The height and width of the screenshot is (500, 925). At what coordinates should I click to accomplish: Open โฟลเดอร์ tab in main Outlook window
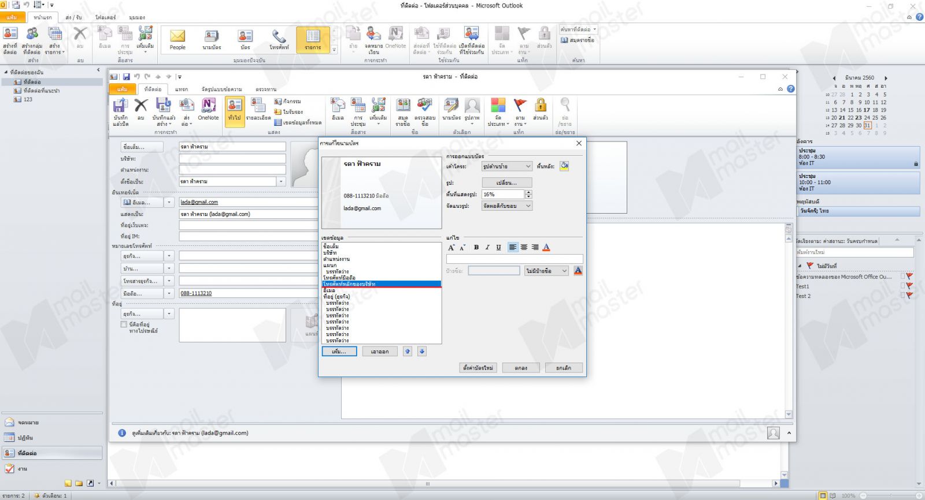(x=105, y=17)
